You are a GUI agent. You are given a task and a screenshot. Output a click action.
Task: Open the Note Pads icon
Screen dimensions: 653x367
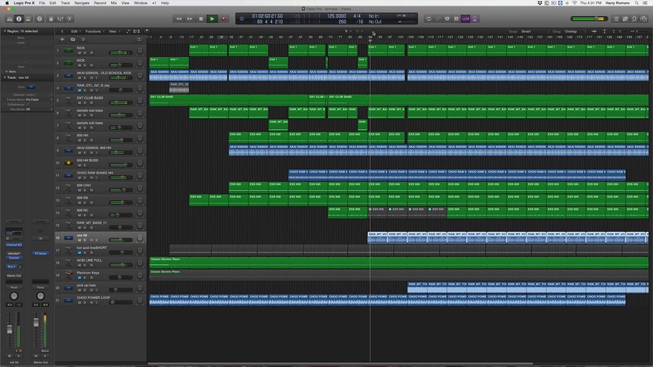tap(625, 19)
